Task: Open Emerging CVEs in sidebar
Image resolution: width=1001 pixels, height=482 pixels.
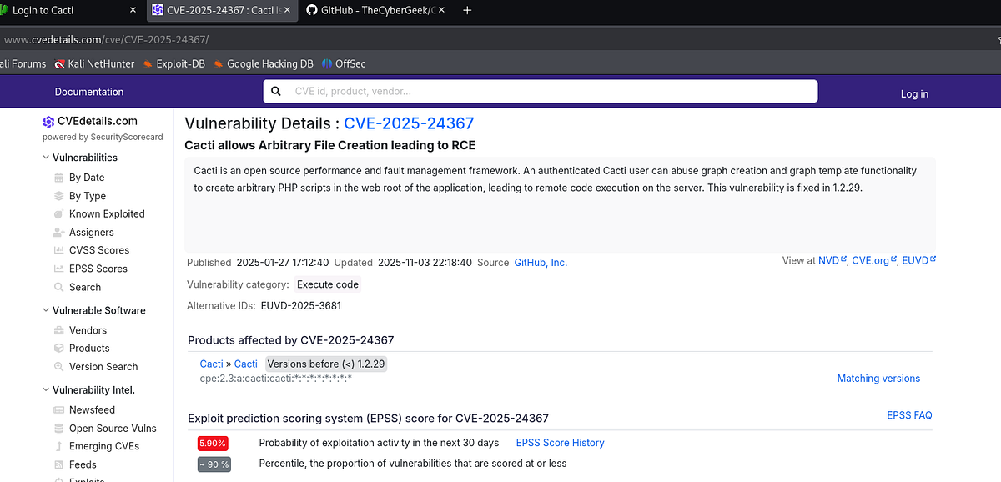Action: 104,446
